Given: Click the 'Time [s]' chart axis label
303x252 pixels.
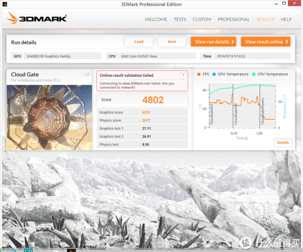Looking at the screenshot, I should pos(242,138).
